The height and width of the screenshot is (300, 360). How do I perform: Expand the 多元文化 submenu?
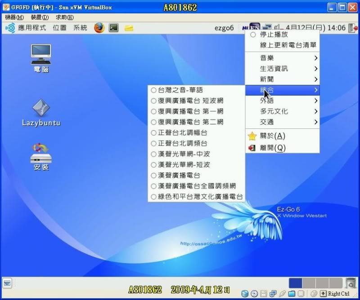point(282,111)
